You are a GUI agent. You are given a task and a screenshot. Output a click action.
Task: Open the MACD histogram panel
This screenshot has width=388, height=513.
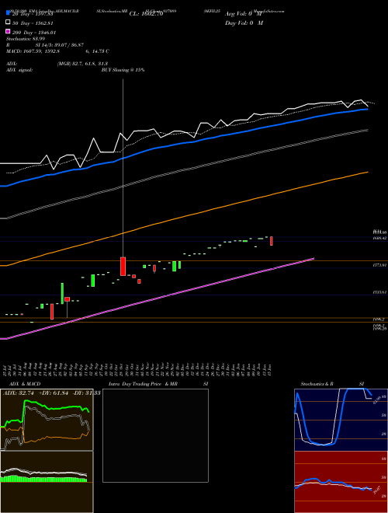click(x=47, y=482)
